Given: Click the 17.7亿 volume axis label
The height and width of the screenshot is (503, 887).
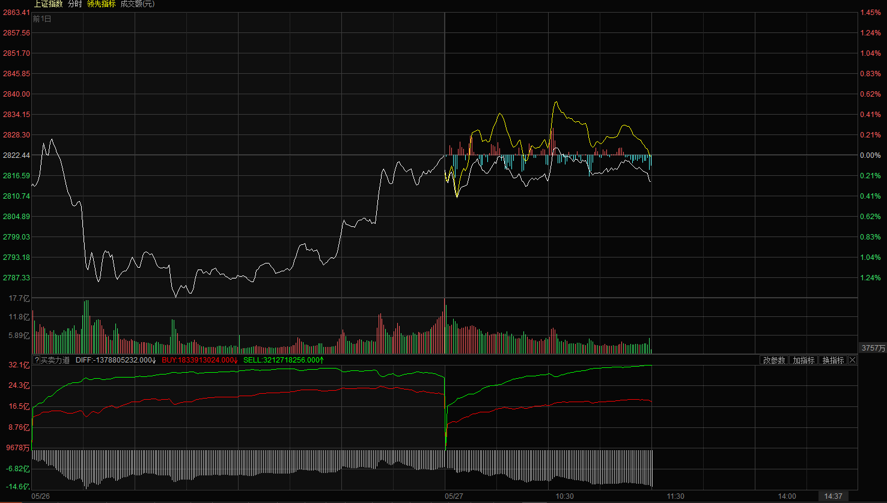Looking at the screenshot, I should pyautogui.click(x=19, y=298).
